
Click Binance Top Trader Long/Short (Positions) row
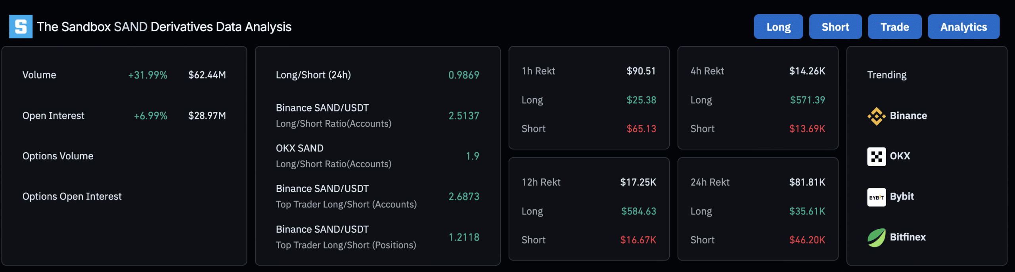pos(377,237)
